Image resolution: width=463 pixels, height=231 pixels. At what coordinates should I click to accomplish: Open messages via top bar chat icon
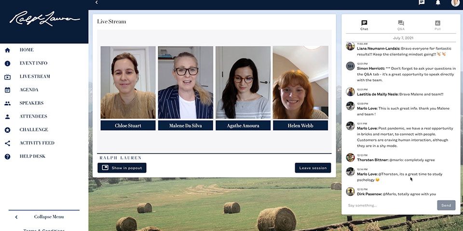coord(422,3)
